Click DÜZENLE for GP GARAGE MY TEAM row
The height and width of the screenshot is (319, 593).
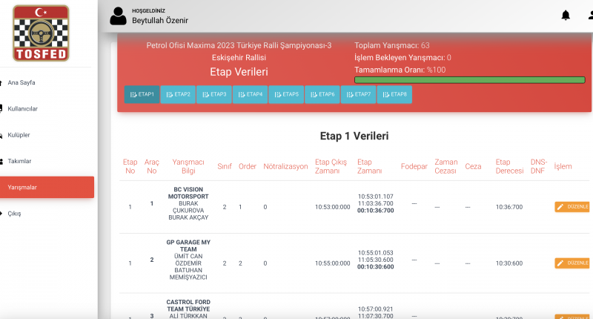(572, 263)
